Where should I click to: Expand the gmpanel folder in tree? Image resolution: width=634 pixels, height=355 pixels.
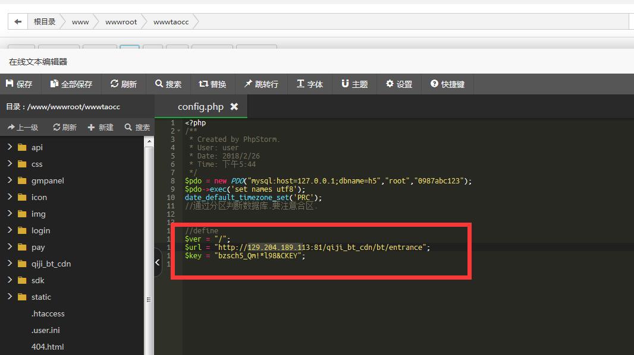[x=10, y=180]
